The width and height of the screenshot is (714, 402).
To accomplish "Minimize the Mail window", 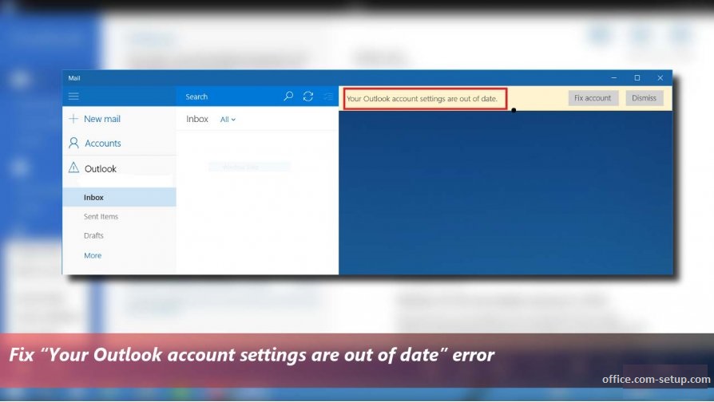I will tap(614, 77).
